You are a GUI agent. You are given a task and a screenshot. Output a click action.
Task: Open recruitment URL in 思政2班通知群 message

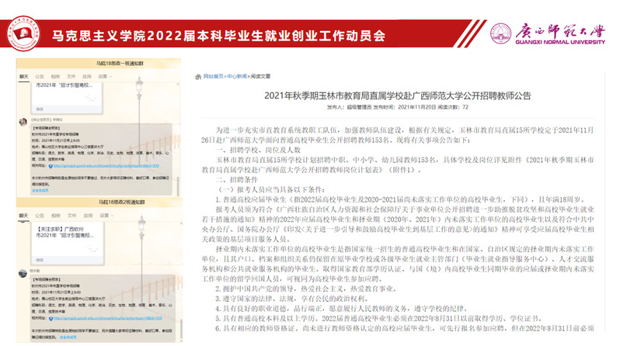[x=107, y=318]
